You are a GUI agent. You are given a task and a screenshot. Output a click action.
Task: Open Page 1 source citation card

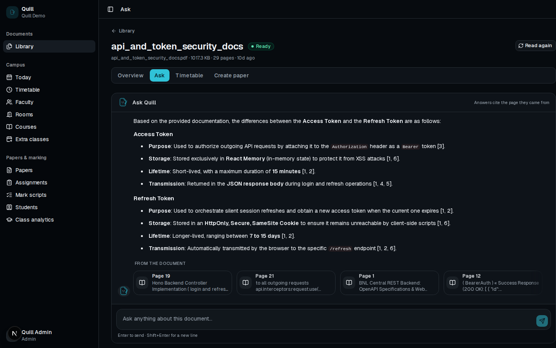coord(390,283)
